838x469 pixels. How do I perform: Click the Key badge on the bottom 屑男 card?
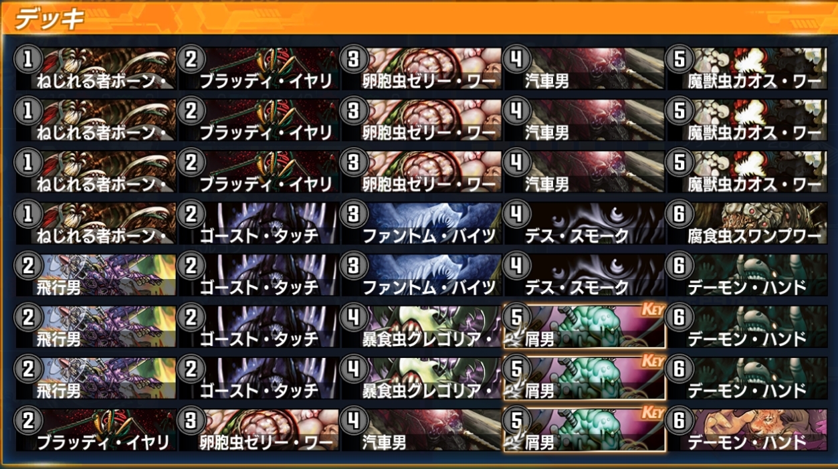coord(652,413)
